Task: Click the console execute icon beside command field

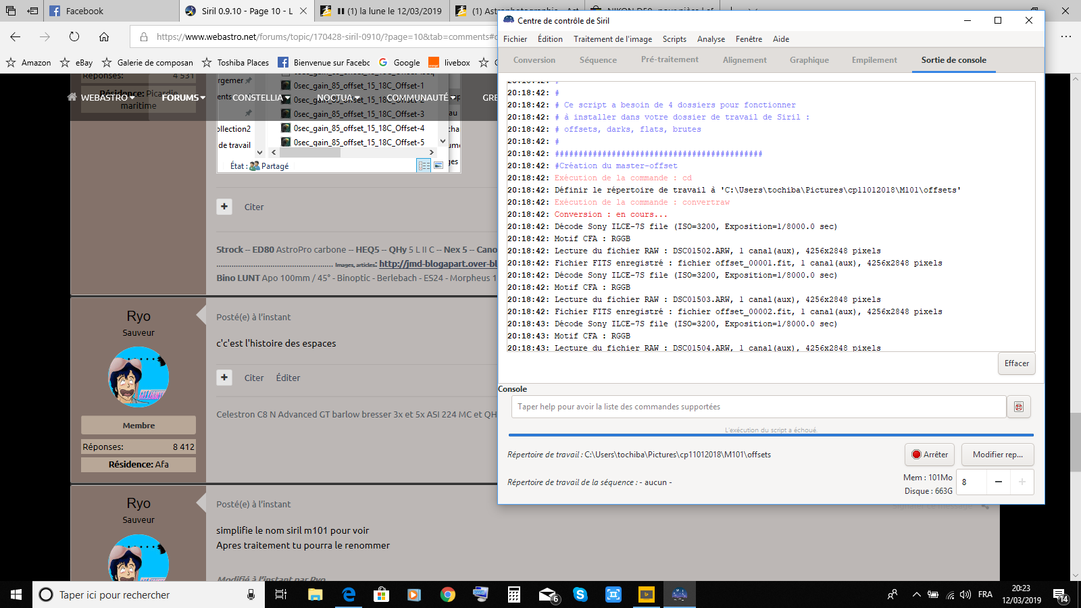Action: [x=1019, y=407]
